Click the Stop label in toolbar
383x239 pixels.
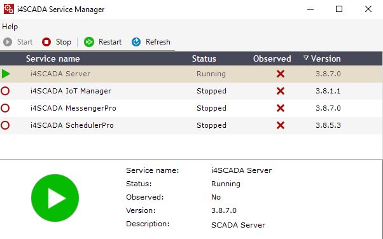[64, 42]
